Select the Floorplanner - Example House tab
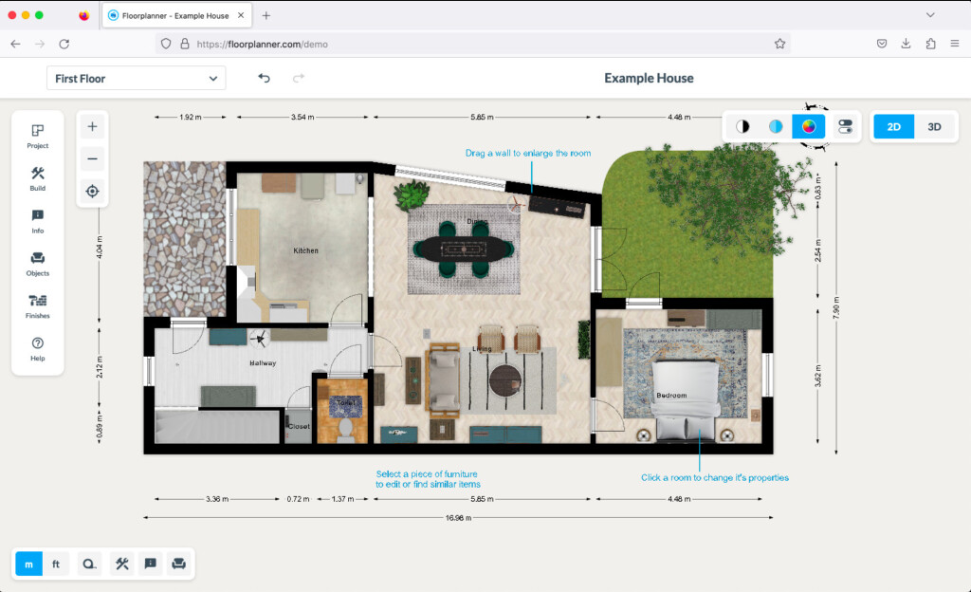Viewport: 971px width, 592px height. click(x=176, y=15)
